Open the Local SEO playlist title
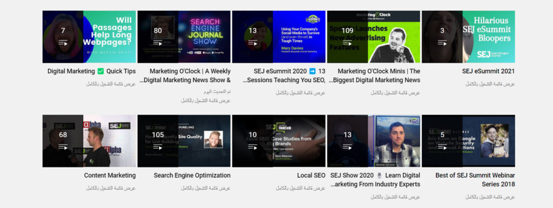Image resolution: width=553 pixels, height=208 pixels. tap(311, 175)
